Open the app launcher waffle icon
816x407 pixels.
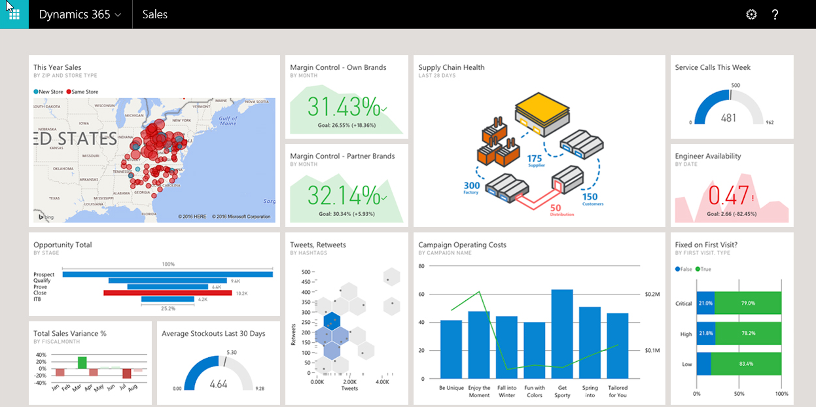[14, 14]
